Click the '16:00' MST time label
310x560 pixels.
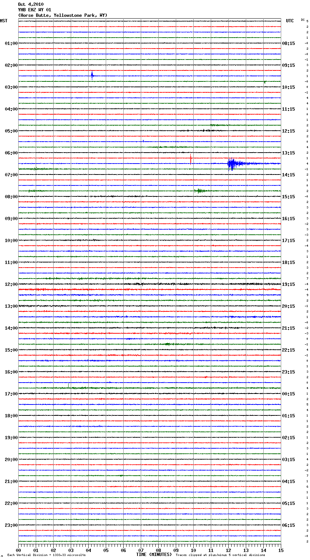tap(11, 372)
